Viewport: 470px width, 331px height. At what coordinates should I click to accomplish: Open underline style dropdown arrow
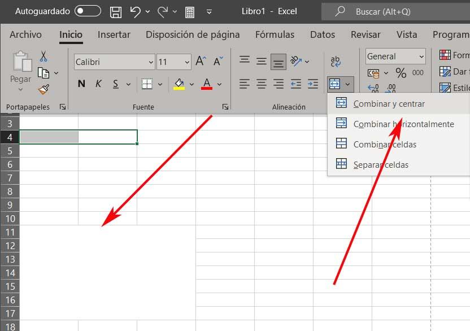(128, 84)
